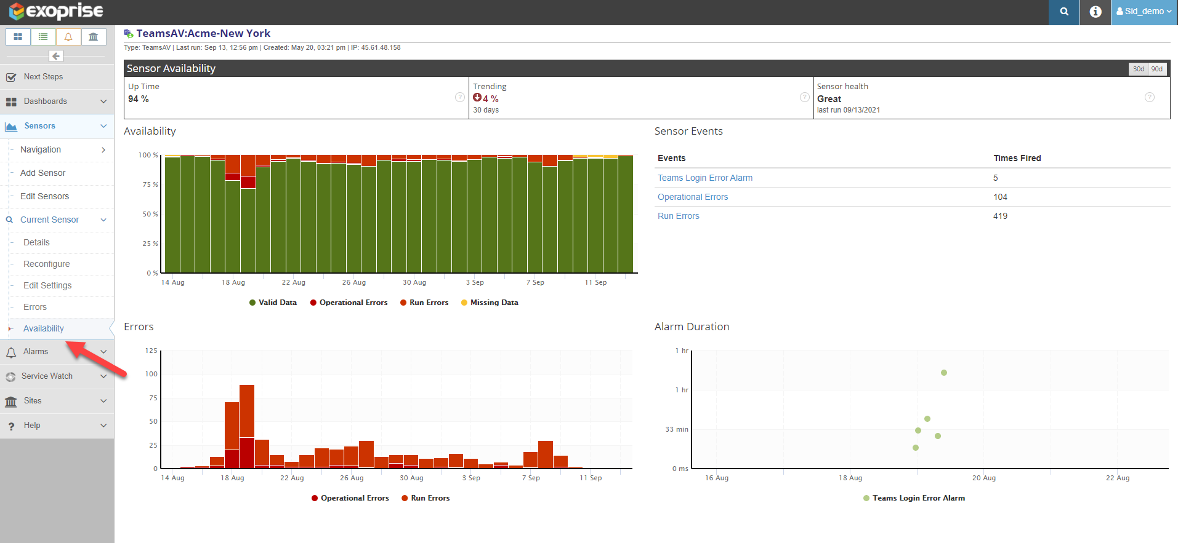Click the Sensor health help icon
1178x543 pixels.
[1150, 97]
